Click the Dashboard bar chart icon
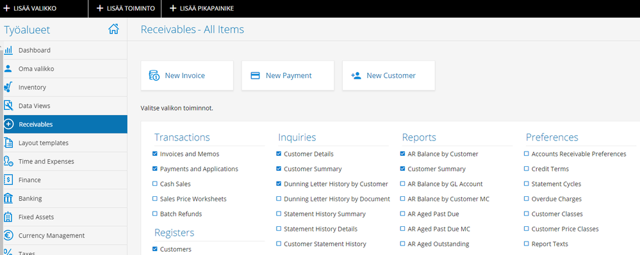This screenshot has height=255, width=640. coord(8,50)
